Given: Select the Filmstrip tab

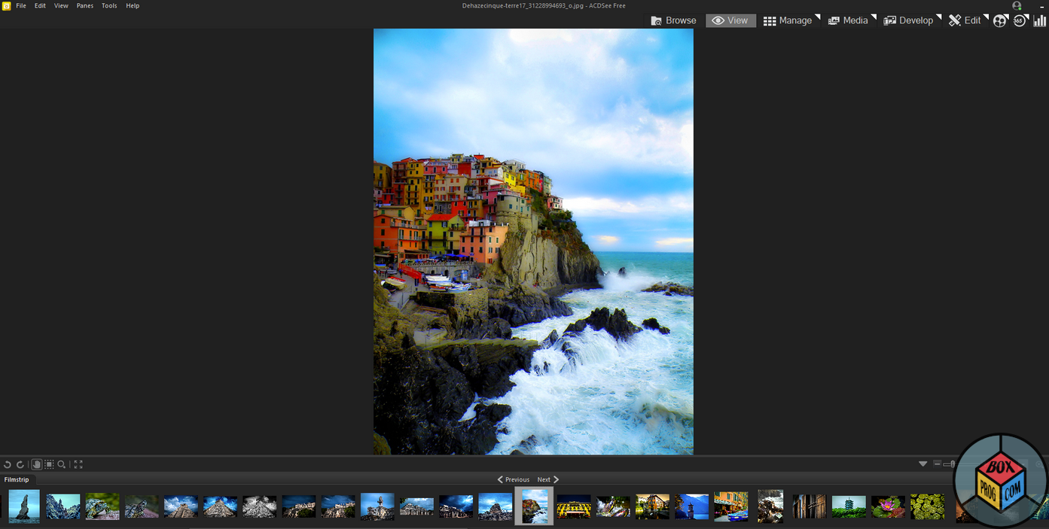Looking at the screenshot, I should (17, 479).
